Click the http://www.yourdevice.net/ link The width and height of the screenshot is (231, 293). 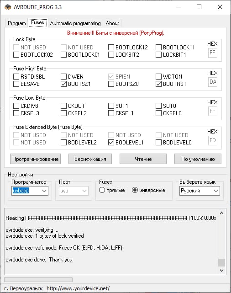[x=78, y=288]
